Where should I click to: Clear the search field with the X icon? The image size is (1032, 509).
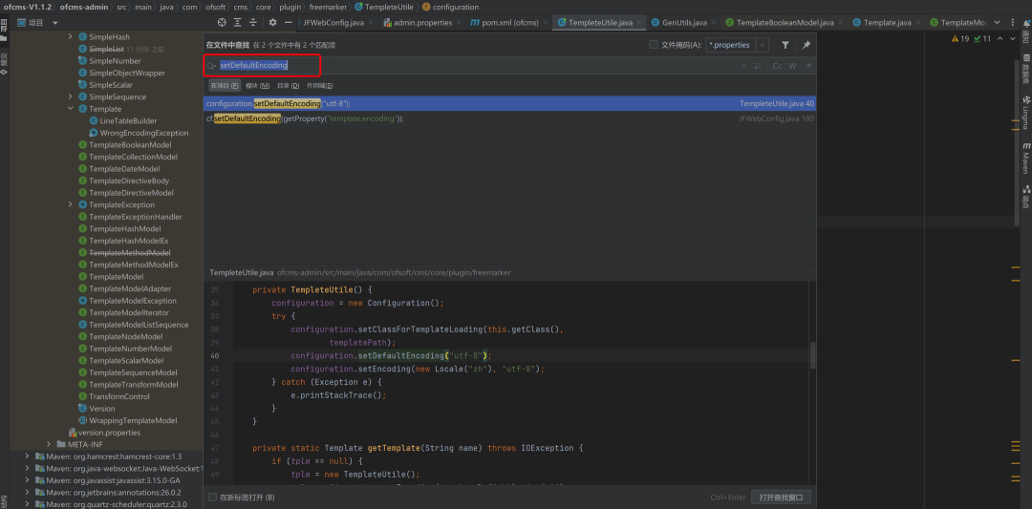tap(743, 66)
